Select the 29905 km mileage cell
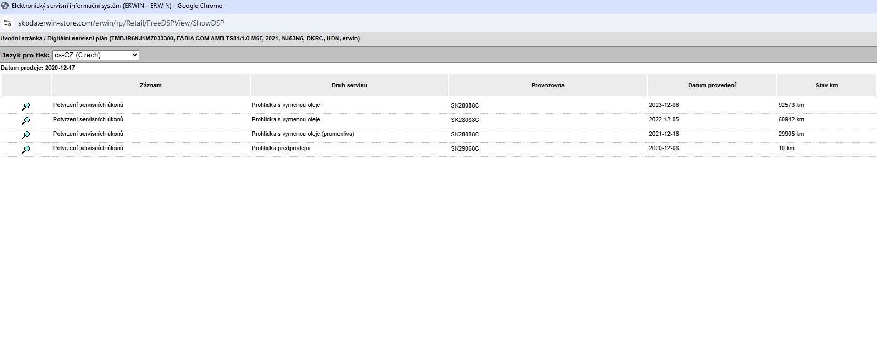 pos(791,134)
